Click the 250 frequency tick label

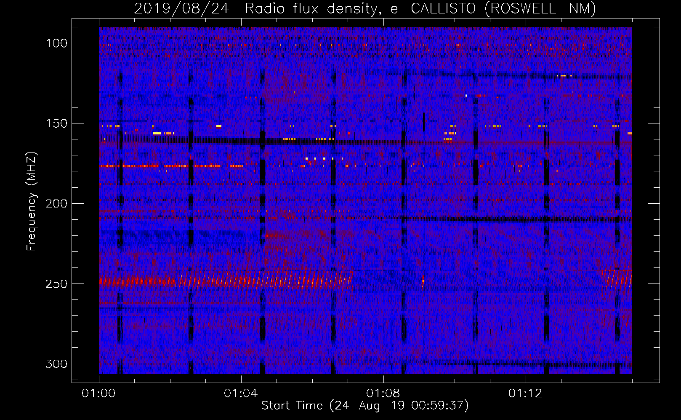56,284
